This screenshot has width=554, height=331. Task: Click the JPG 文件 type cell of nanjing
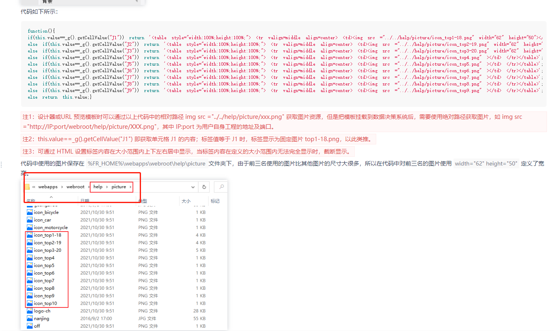coord(147,318)
